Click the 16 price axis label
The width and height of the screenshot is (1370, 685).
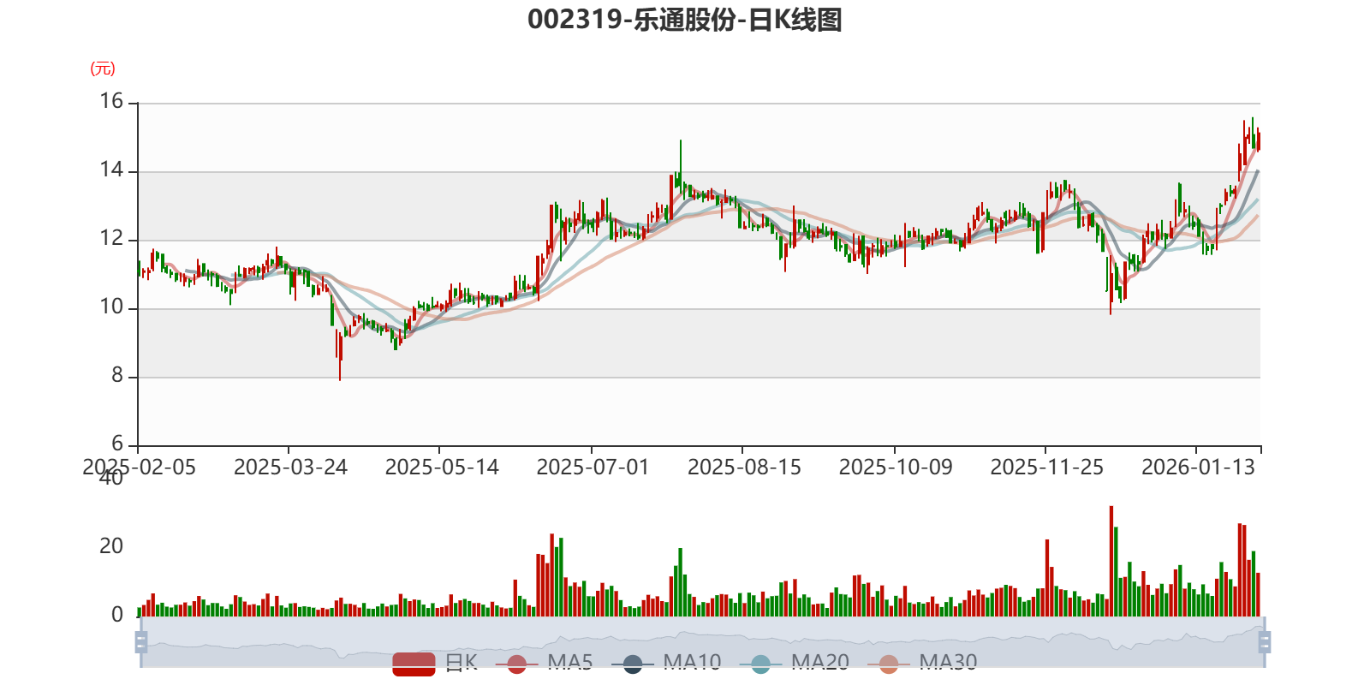(111, 102)
